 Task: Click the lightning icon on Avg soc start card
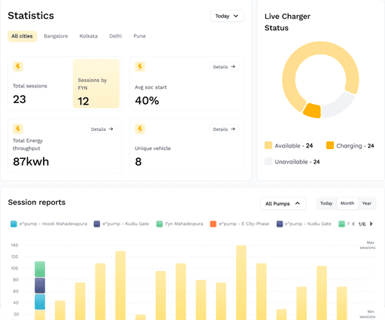[x=140, y=66]
